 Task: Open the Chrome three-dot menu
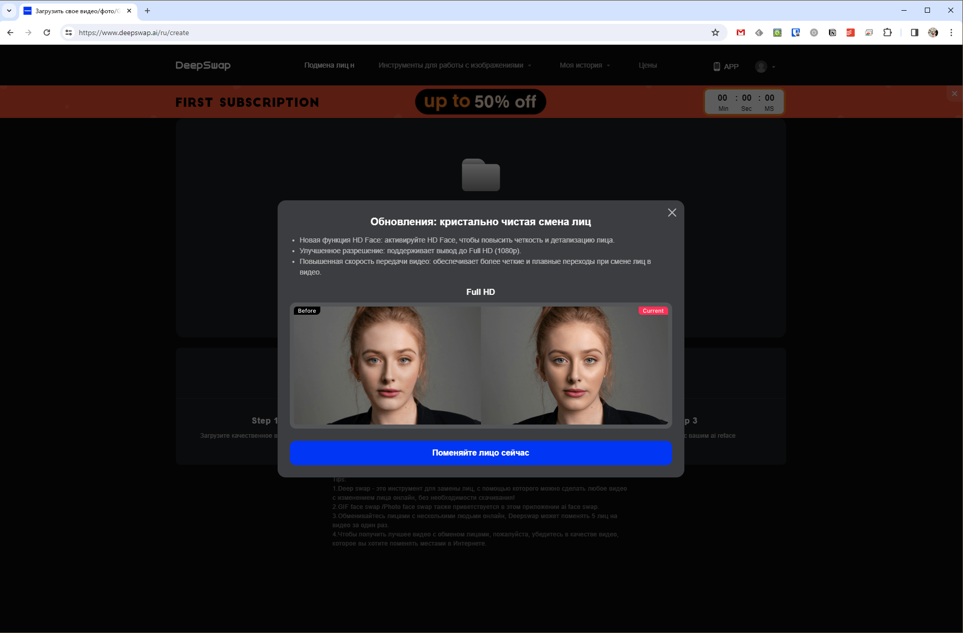coord(951,33)
